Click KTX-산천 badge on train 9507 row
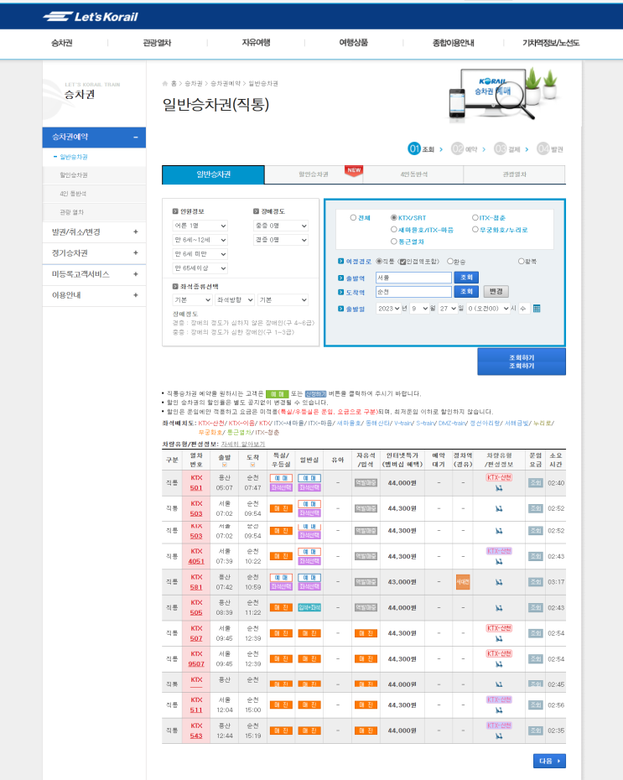 point(499,653)
